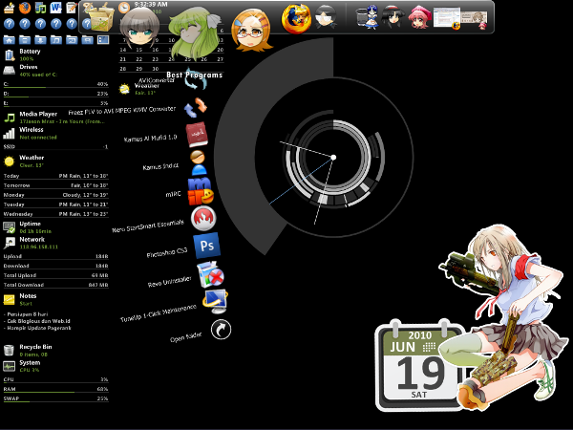Image resolution: width=573 pixels, height=430 pixels.
Task: Click the small weather widget 'Fair'
Action: 139,89
